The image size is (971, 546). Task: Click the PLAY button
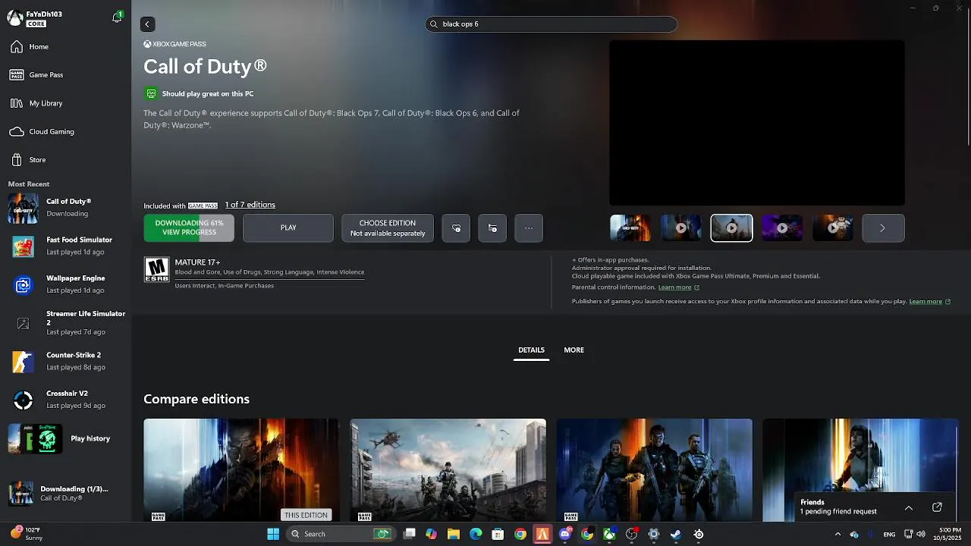288,228
